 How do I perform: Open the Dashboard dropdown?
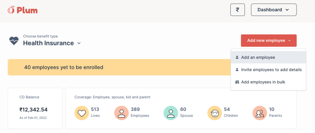coord(273,10)
